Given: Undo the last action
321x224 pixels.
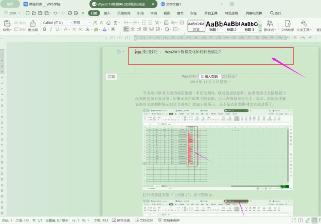Looking at the screenshot, I should (55, 13).
